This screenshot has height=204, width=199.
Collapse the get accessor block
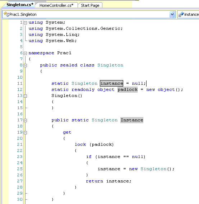[x=26, y=133]
